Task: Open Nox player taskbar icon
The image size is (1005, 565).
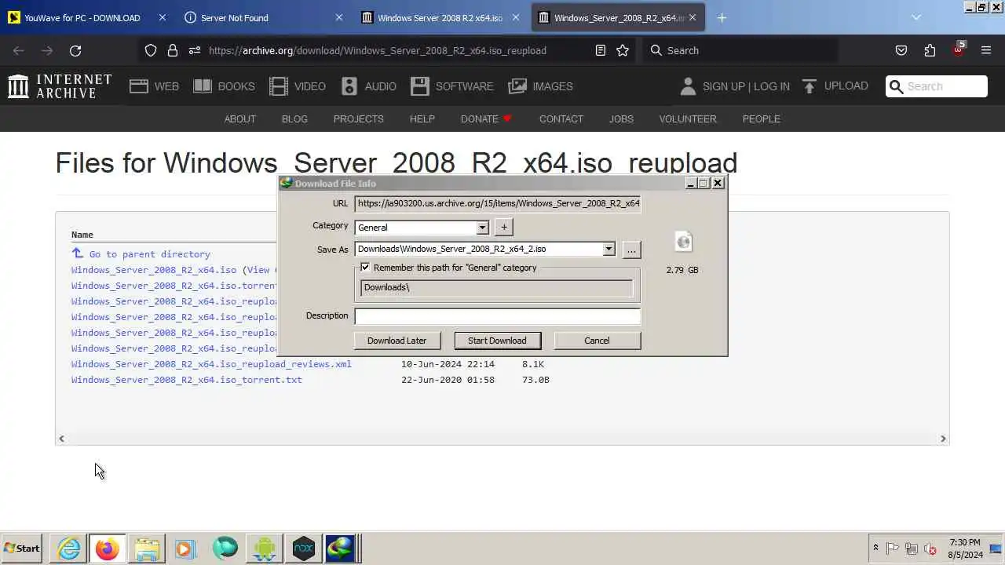Action: coord(303,549)
